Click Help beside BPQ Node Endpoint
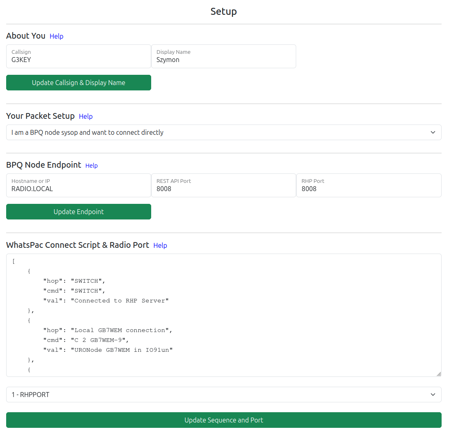This screenshot has height=434, width=449. tap(91, 165)
